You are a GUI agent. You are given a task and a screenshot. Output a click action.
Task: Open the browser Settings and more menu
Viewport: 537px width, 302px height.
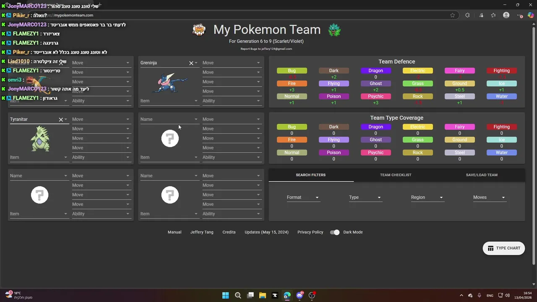tap(519, 15)
